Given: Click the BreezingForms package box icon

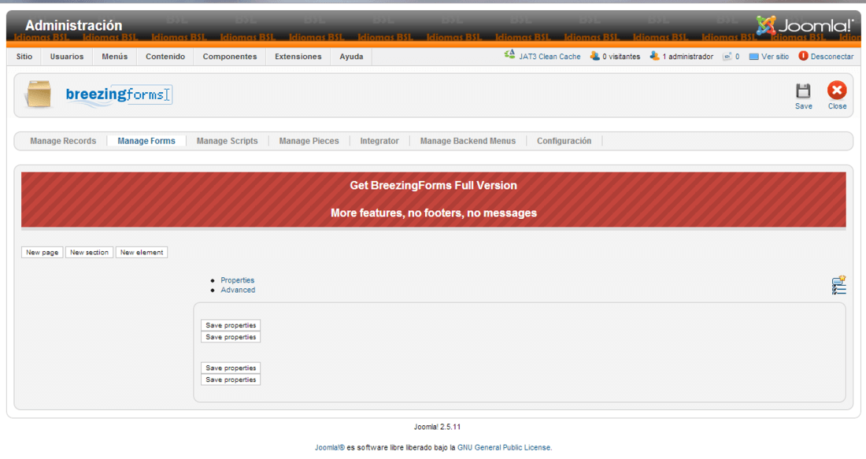Looking at the screenshot, I should [x=39, y=94].
